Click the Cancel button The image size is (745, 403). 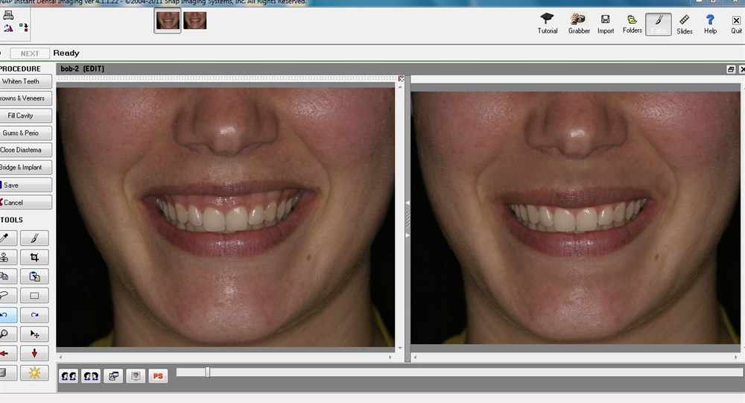[25, 203]
